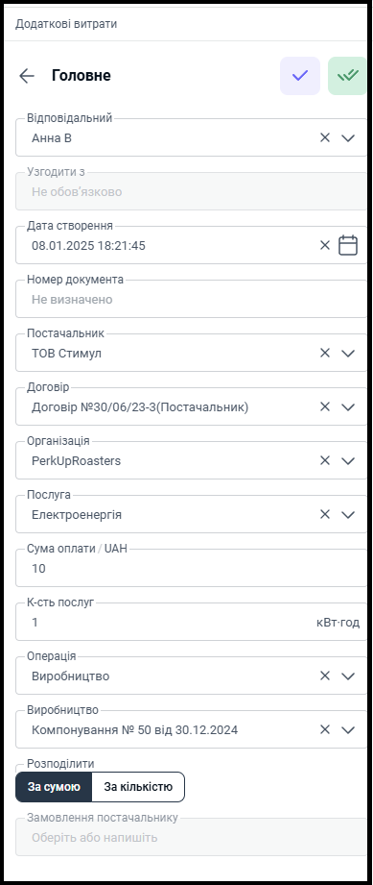Image resolution: width=373 pixels, height=885 pixels.
Task: Clear the Постачальник value ТОВ Стимул
Action: click(324, 354)
